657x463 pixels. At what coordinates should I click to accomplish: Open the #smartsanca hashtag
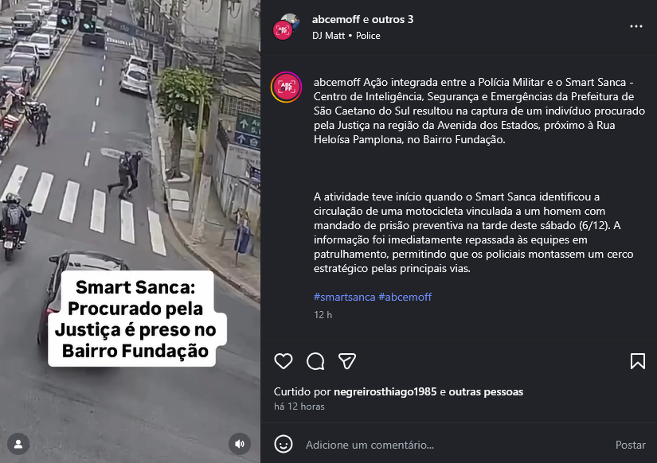[x=344, y=297]
